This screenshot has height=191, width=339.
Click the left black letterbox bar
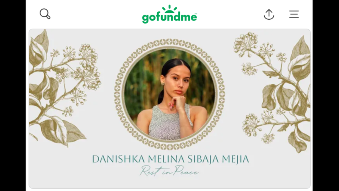(13, 95)
